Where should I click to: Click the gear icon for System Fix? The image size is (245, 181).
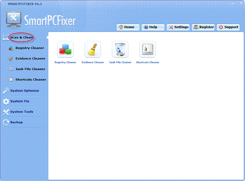pos(6,101)
